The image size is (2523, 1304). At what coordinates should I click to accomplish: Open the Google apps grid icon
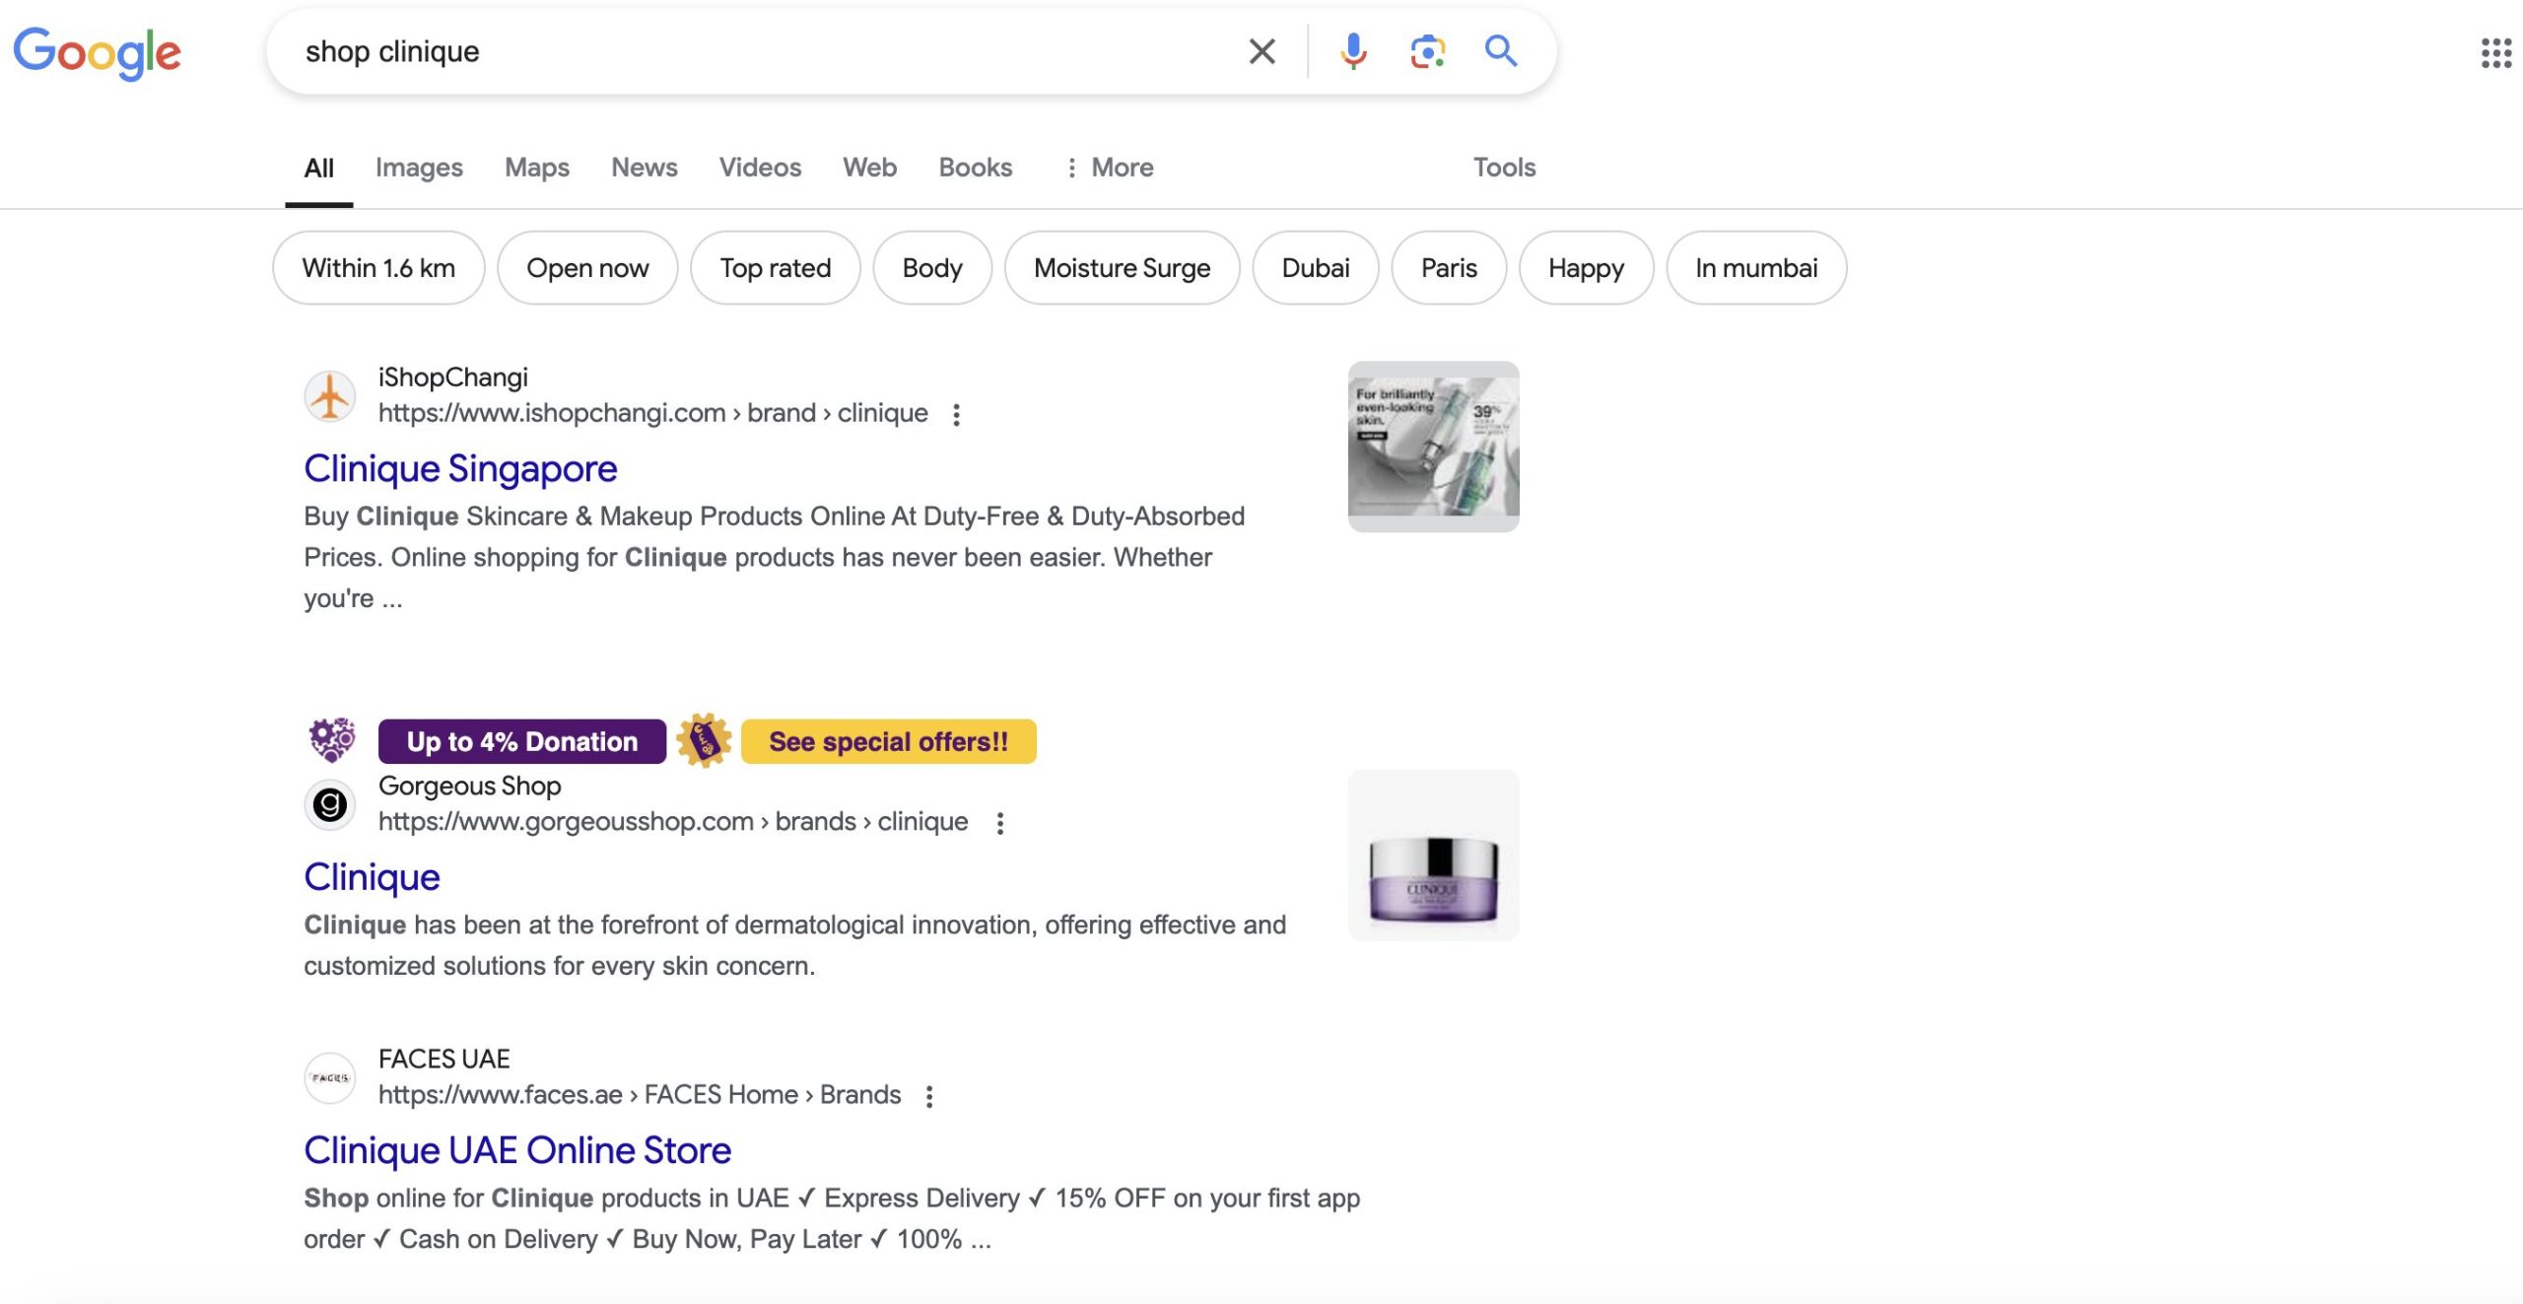(x=2495, y=53)
